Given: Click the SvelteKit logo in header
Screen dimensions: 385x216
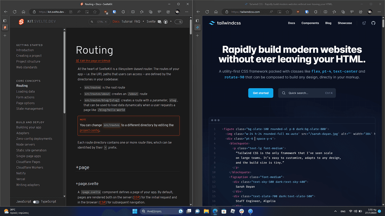Looking at the screenshot, I should [x=21, y=22].
